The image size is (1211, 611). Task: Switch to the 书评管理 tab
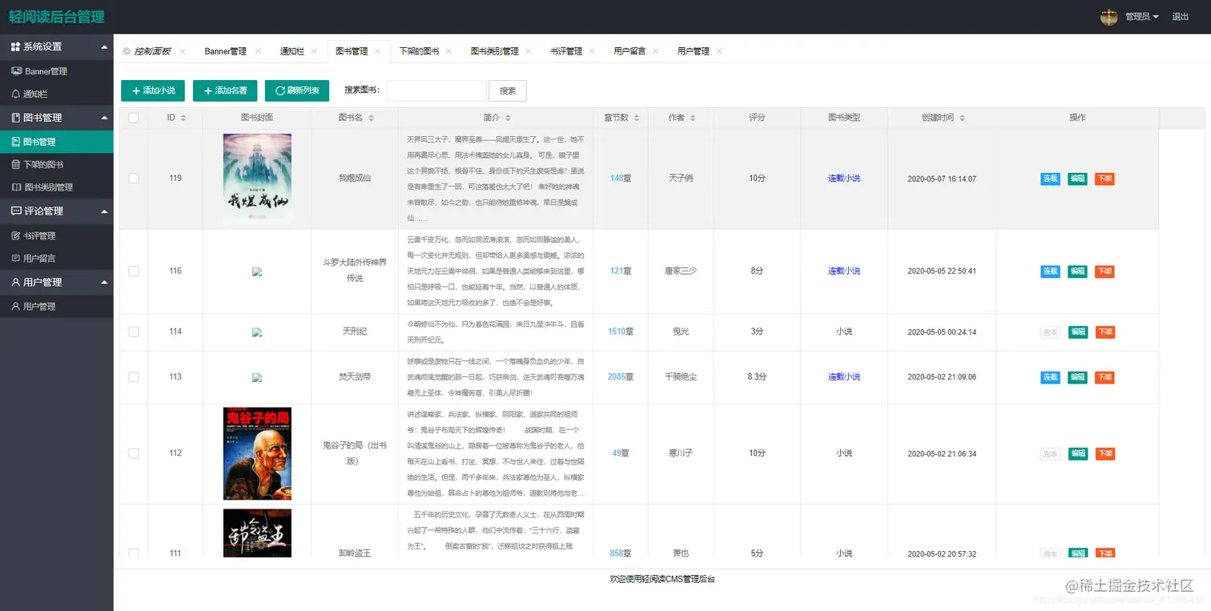tap(565, 51)
